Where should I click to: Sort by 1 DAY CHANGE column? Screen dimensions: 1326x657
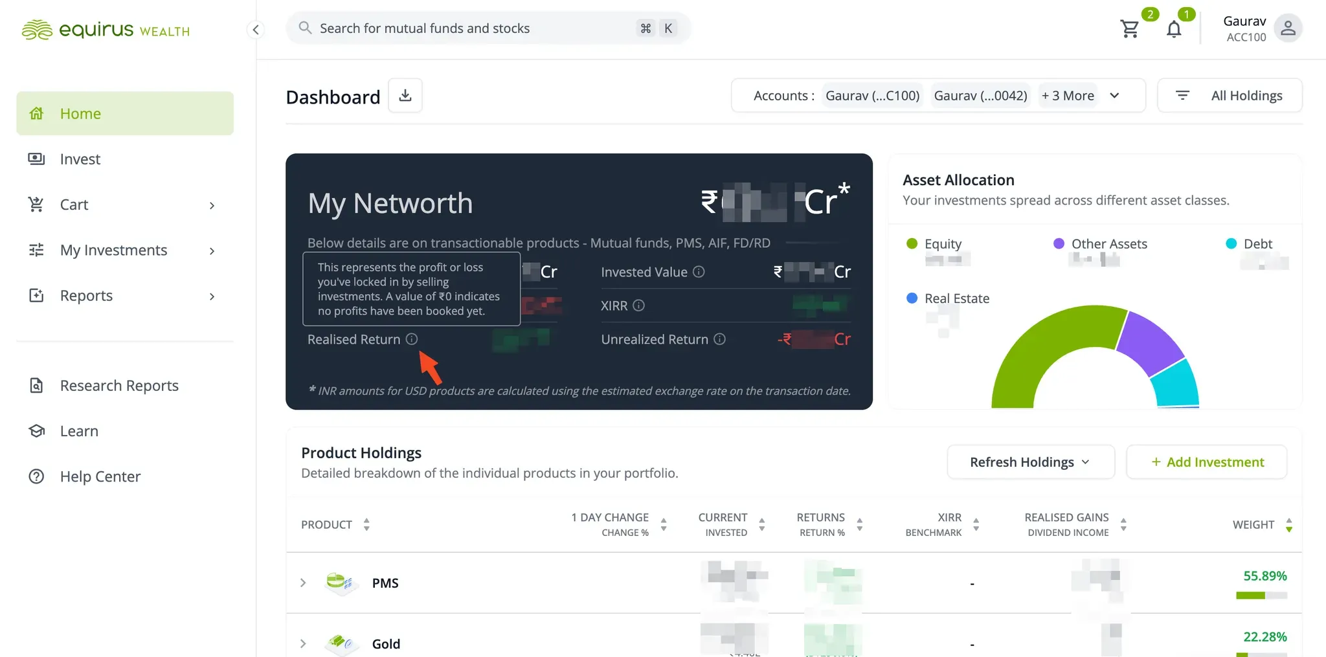point(664,524)
